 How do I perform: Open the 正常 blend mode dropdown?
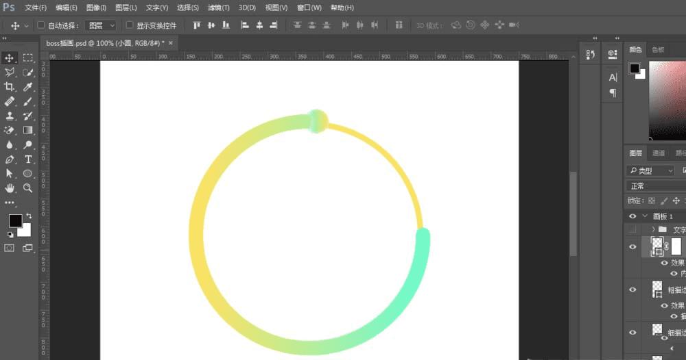tap(656, 186)
